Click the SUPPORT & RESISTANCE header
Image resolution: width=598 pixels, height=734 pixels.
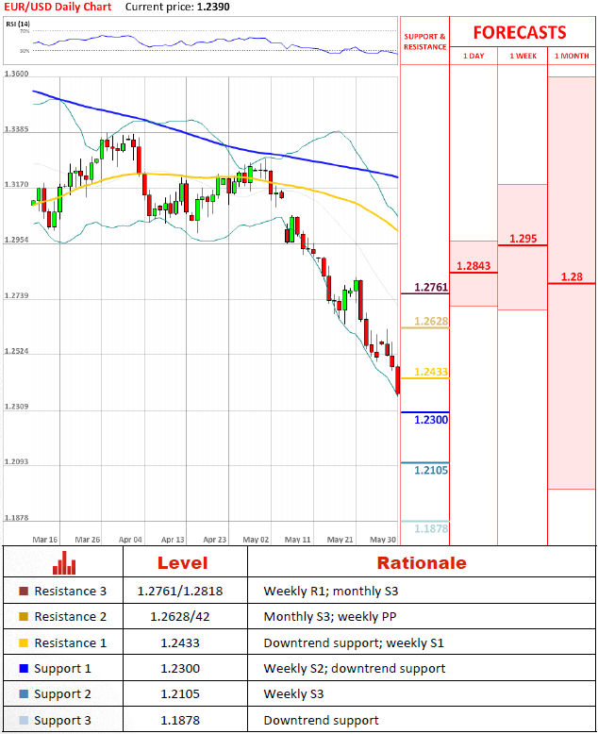tap(424, 42)
